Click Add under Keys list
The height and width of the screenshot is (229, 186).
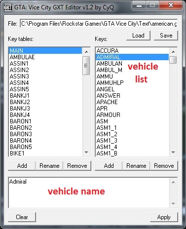coord(109,166)
